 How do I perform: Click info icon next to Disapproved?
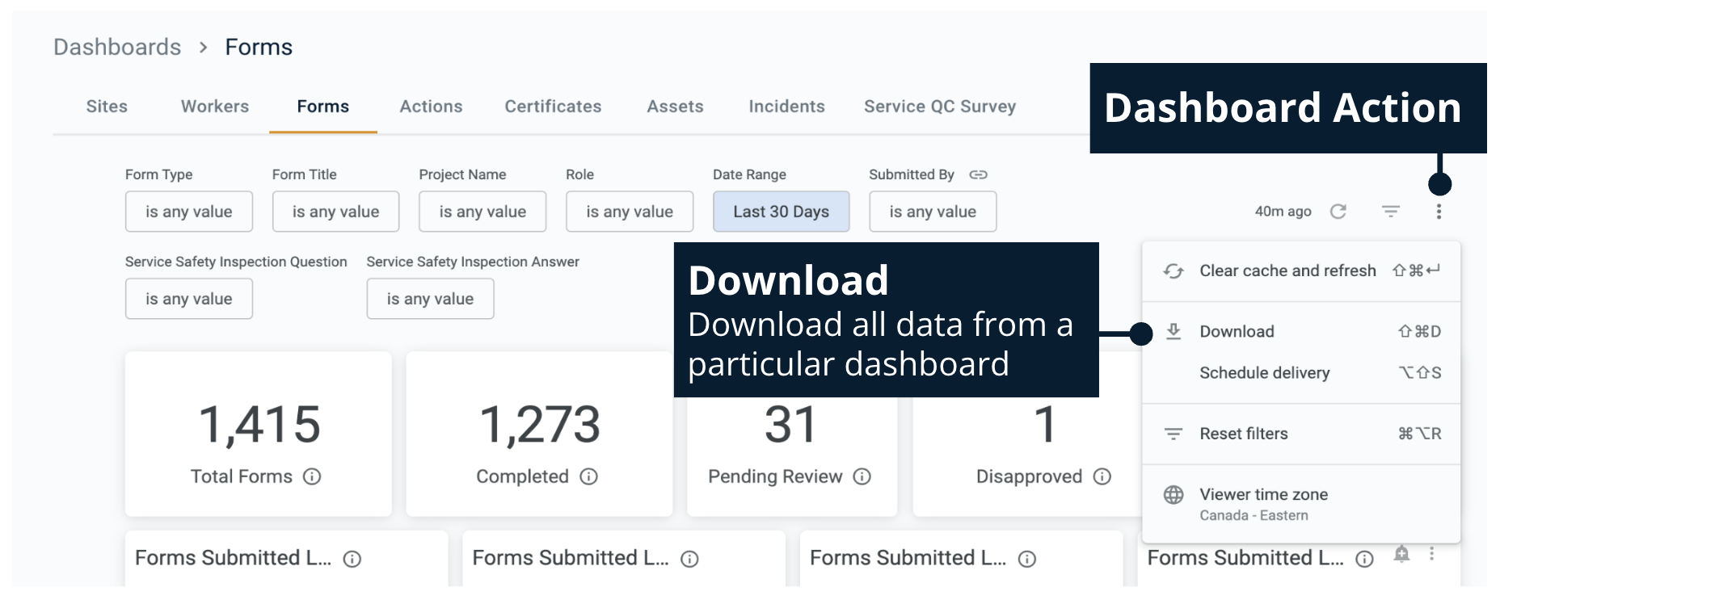pos(1102,476)
